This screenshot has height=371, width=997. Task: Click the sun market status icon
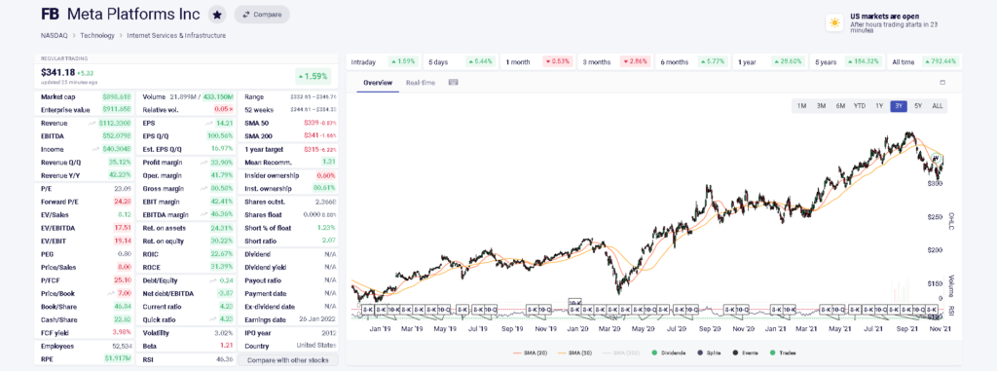coord(834,23)
